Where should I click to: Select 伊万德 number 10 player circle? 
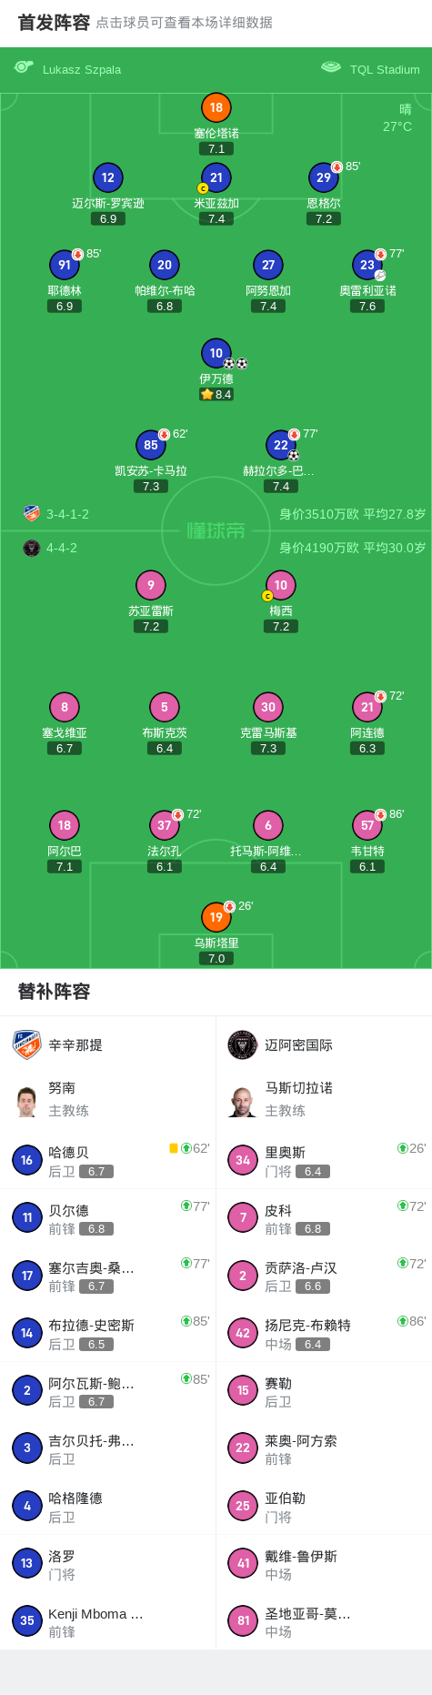216,353
